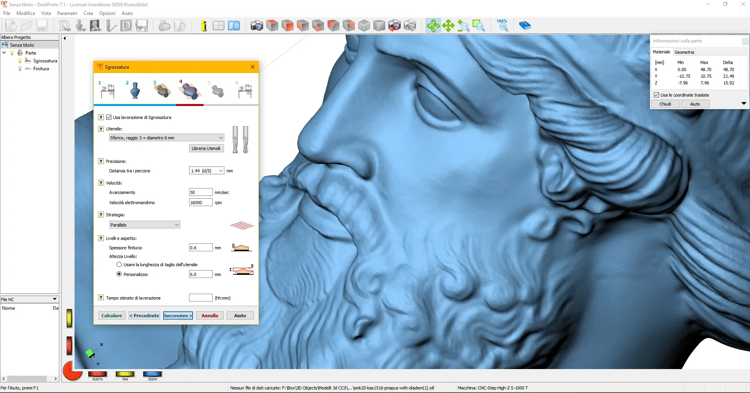The image size is (750, 393).
Task: Go to wizard step 6 machine icon
Action: (x=244, y=90)
